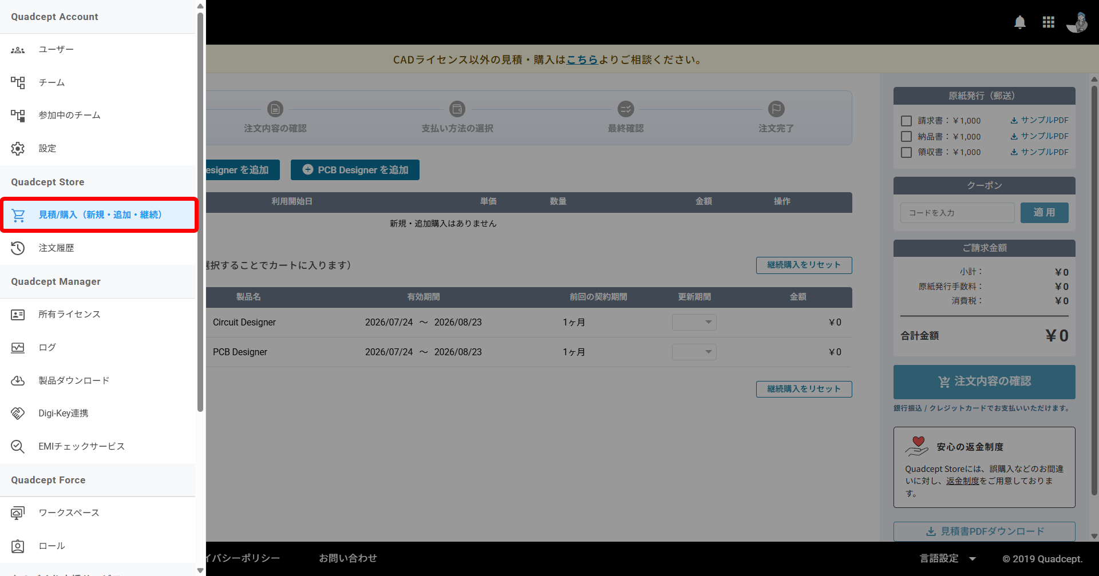
Task: Open 所有ライセンス menu item
Action: [x=97, y=315]
